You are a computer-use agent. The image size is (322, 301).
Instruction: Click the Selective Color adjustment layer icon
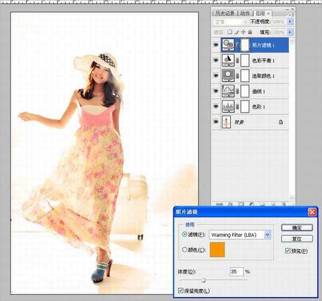pyautogui.click(x=228, y=76)
